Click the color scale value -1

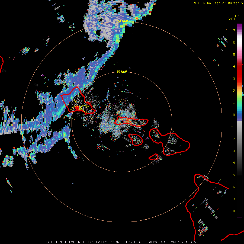(x=233, y=127)
